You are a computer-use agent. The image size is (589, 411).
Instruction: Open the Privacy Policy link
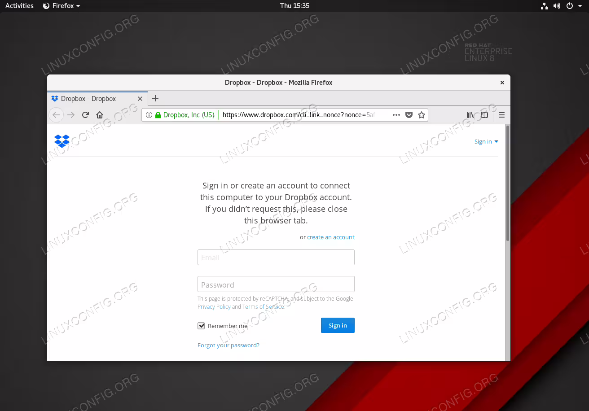[214, 306]
